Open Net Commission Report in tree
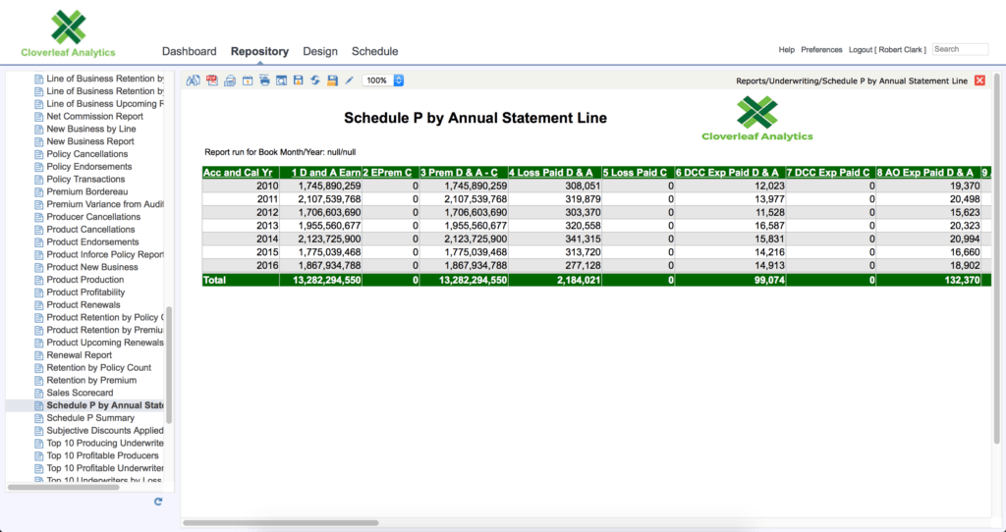This screenshot has height=532, width=1006. coord(95,116)
